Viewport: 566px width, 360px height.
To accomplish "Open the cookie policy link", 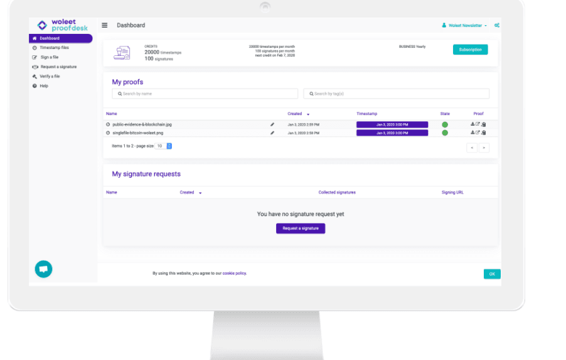I will 235,273.
